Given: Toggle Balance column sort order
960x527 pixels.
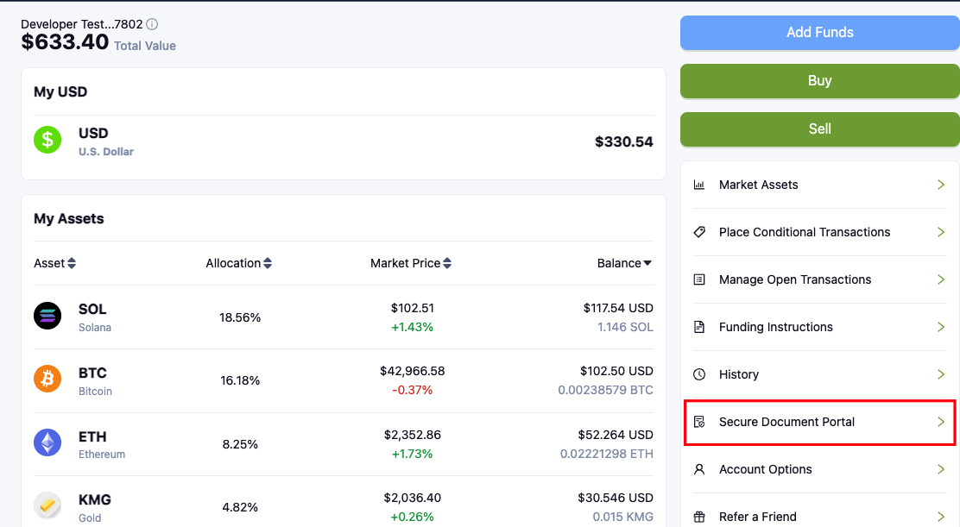Looking at the screenshot, I should [624, 263].
